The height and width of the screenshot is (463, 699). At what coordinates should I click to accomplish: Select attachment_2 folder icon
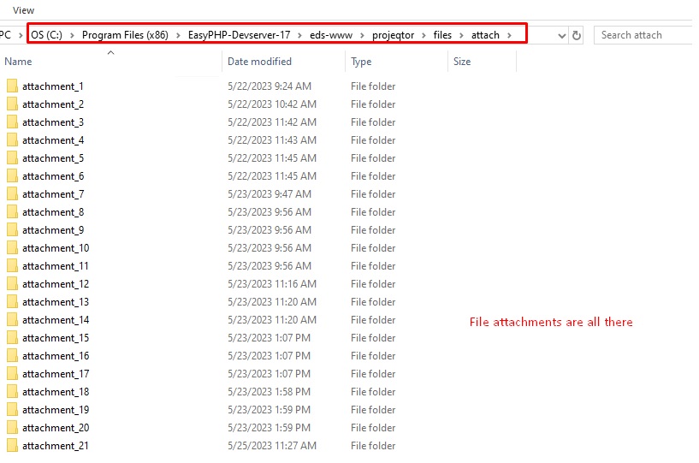13,104
